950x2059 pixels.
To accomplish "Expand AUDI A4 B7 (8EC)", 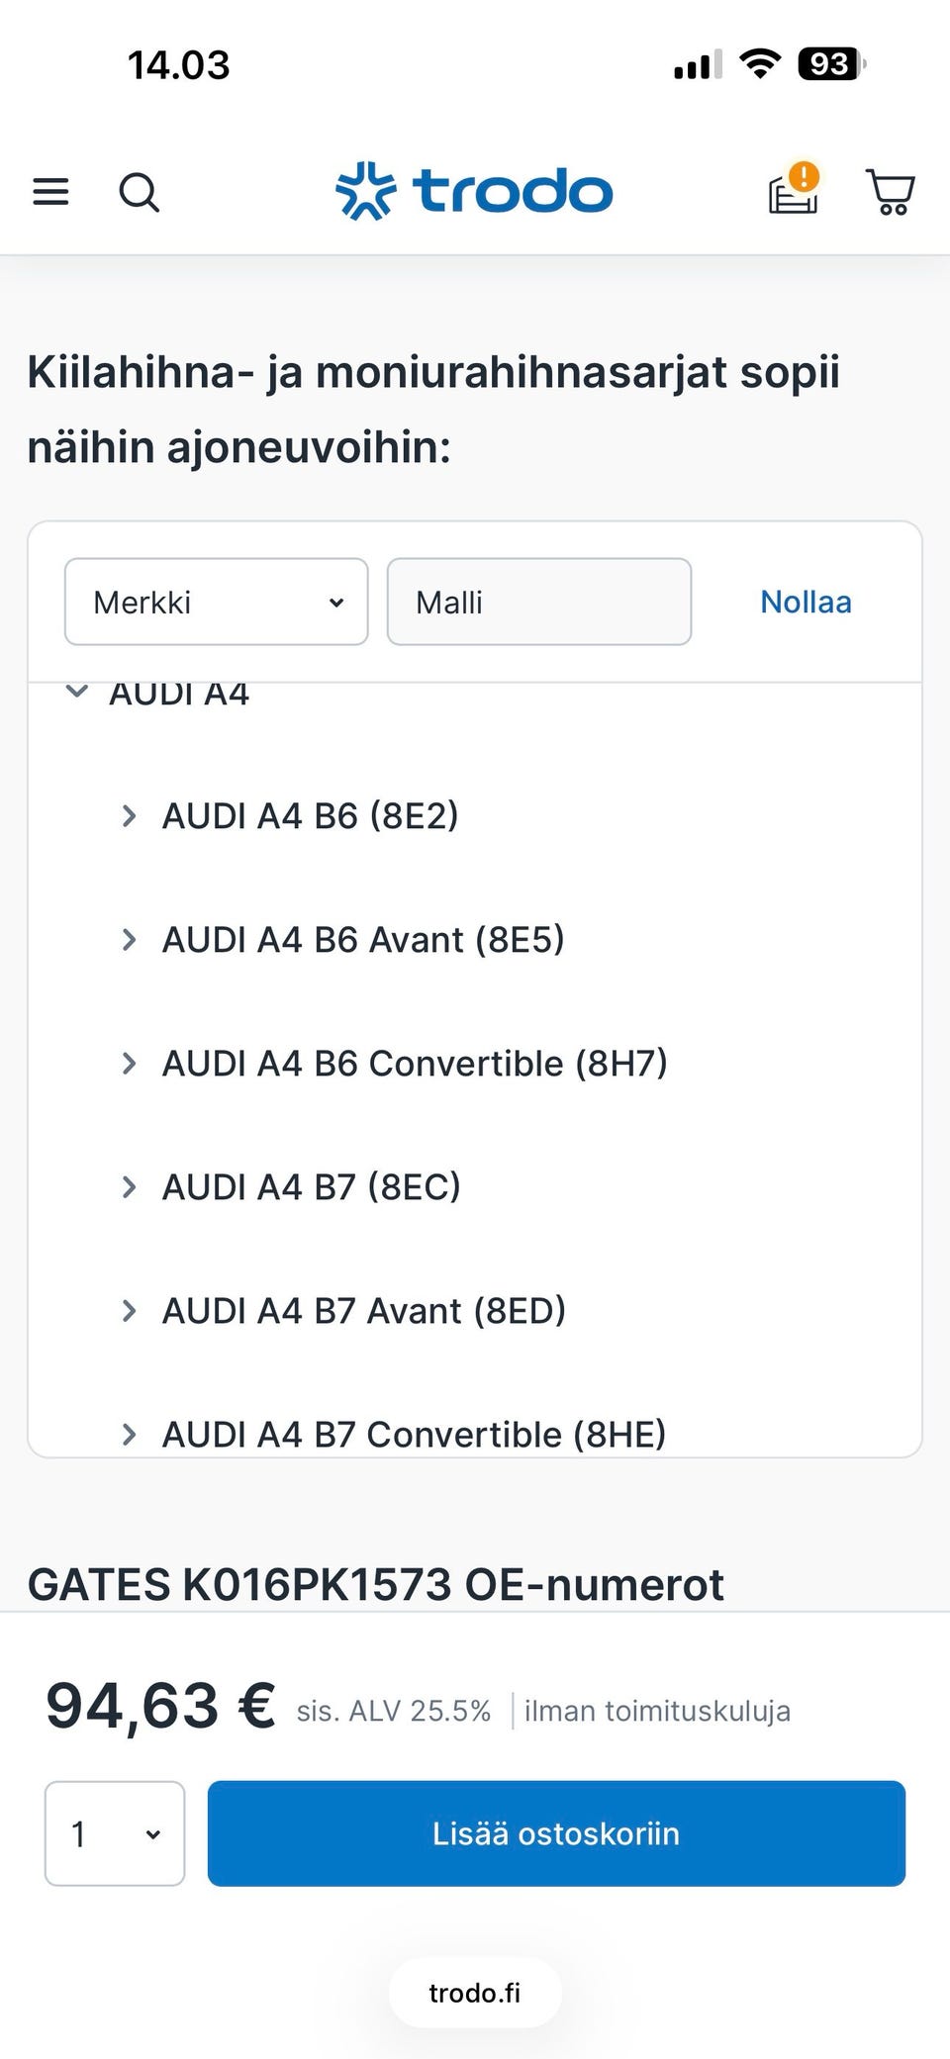I will (x=129, y=1187).
